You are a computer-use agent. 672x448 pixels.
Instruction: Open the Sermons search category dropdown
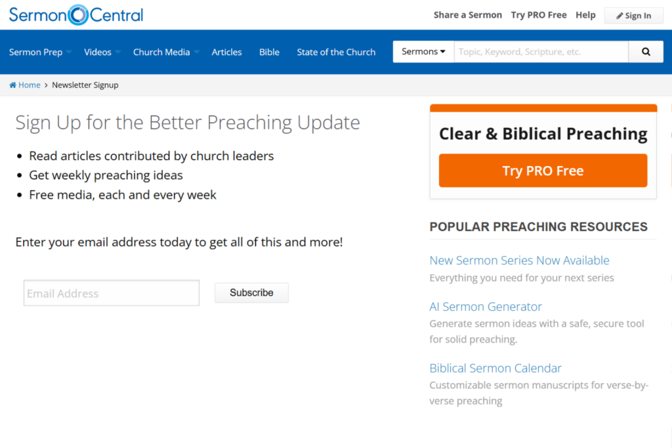point(423,52)
